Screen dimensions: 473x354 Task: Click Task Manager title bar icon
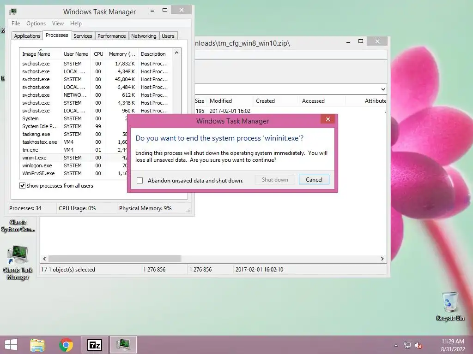click(12, 12)
